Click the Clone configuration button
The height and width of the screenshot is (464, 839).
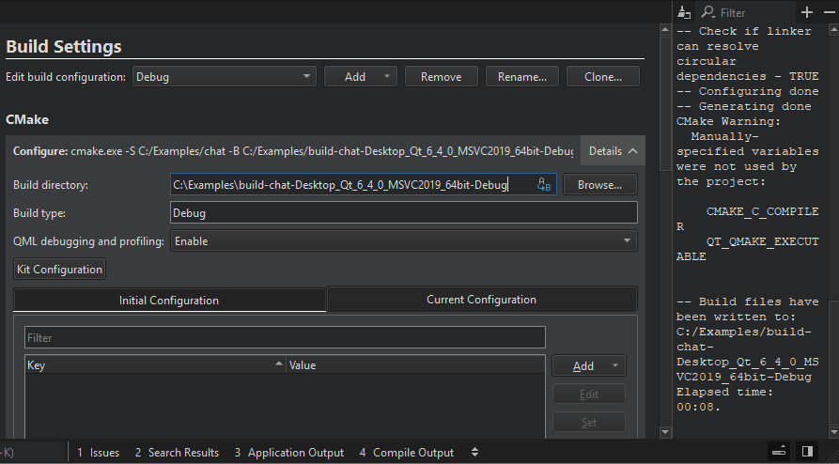pyautogui.click(x=604, y=77)
